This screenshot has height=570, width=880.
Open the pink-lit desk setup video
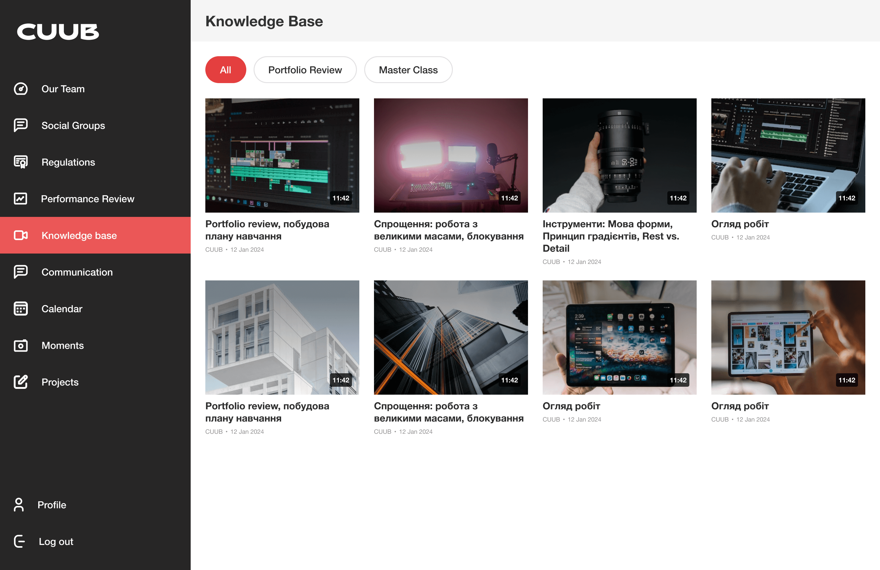click(x=450, y=155)
